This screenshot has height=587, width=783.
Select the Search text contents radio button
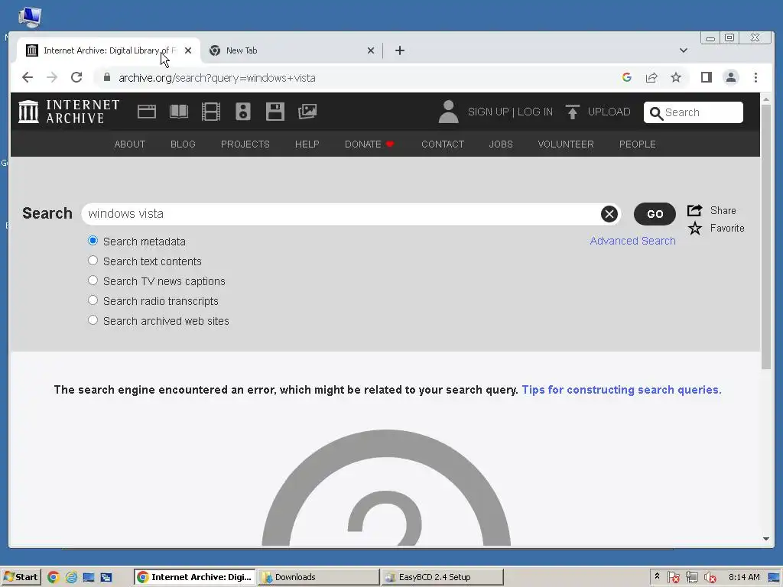(93, 261)
